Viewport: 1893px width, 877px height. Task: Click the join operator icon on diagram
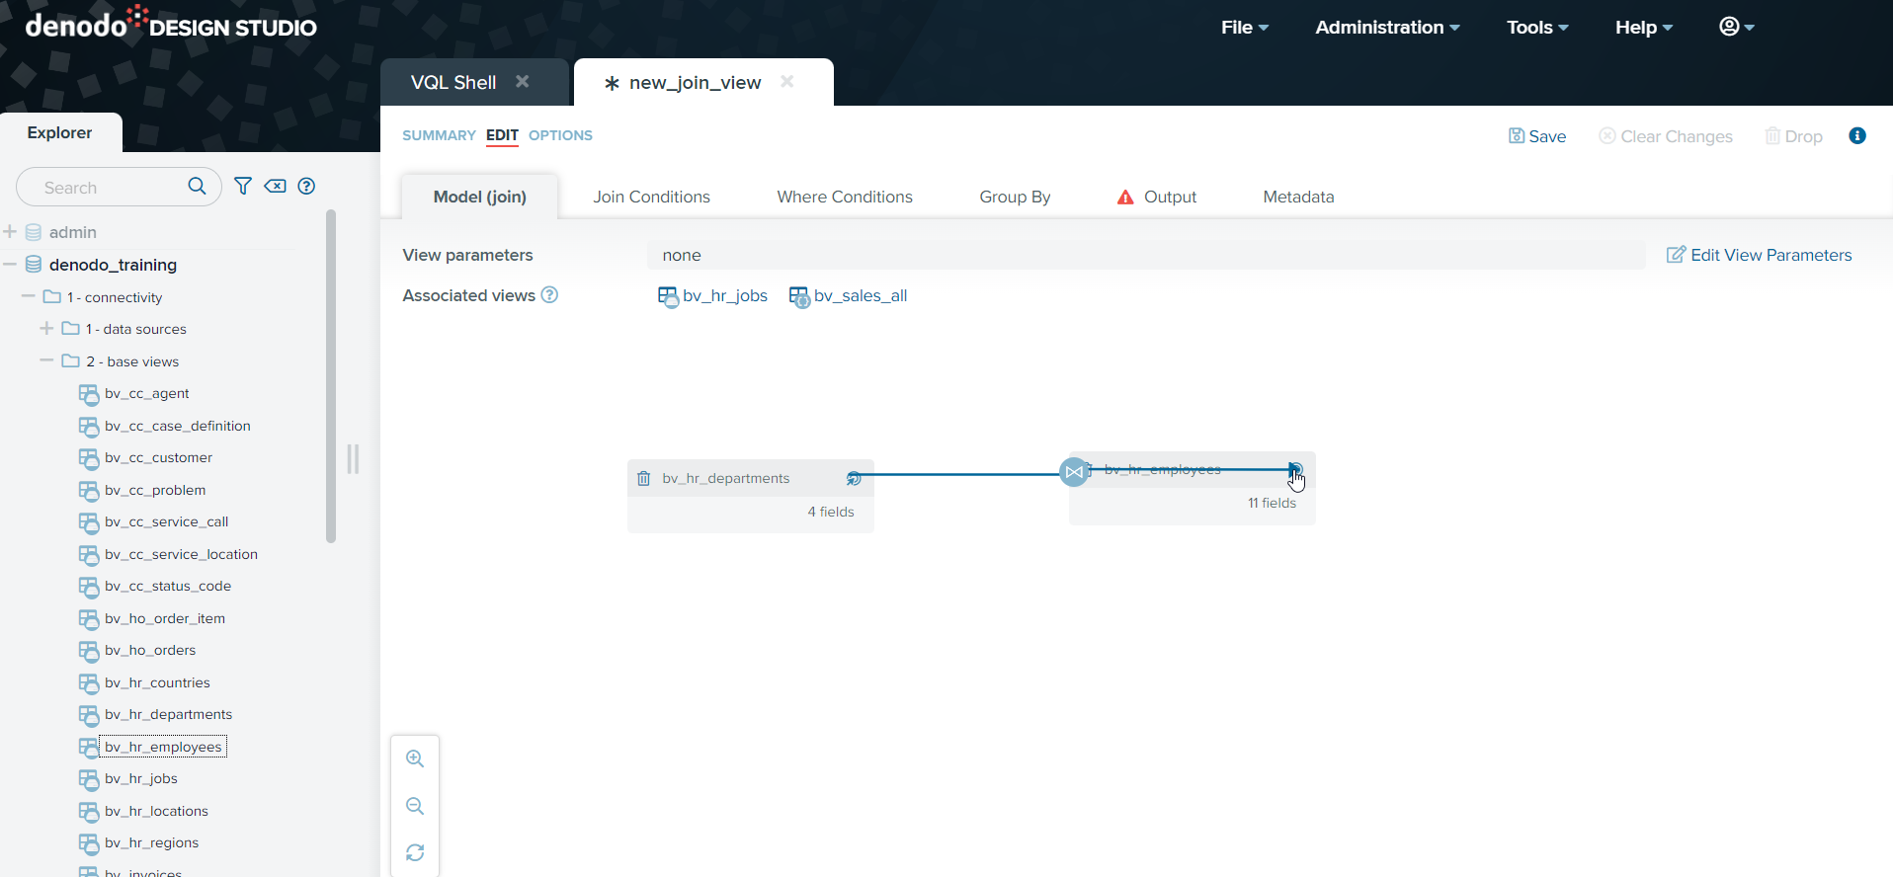[1074, 472]
